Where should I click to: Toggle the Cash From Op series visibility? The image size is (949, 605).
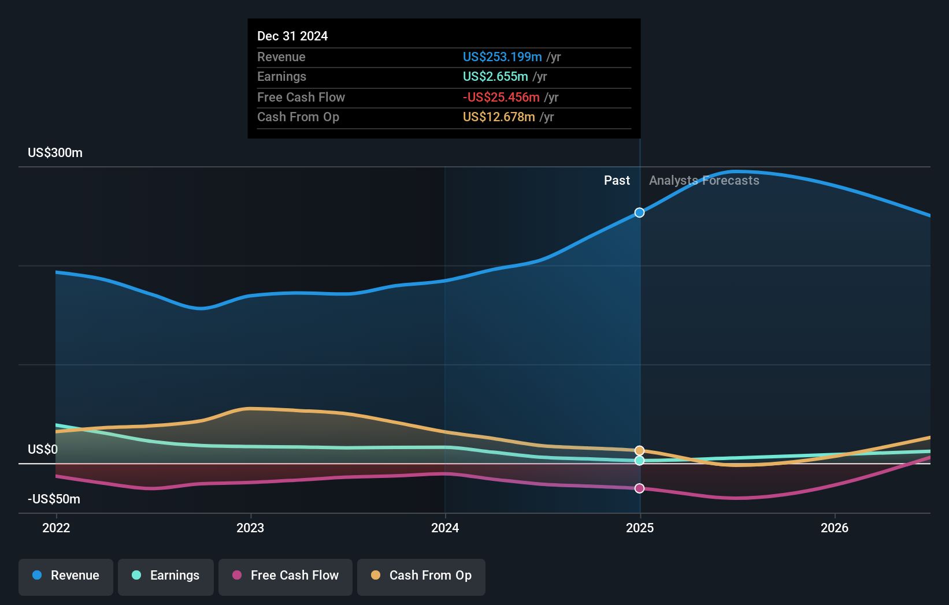pos(421,576)
